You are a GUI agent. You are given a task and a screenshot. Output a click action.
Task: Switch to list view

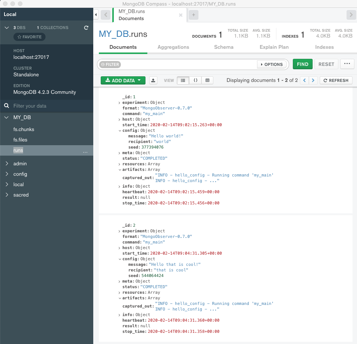tap(183, 80)
